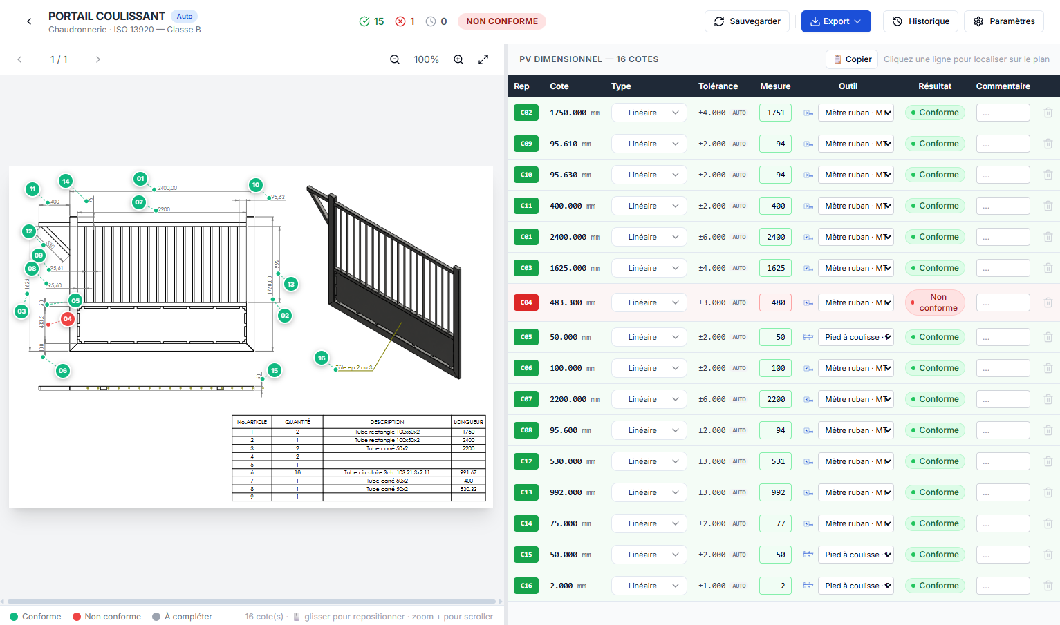The image size is (1060, 625).
Task: Delete the C02 row with the trash icon
Action: (1048, 113)
